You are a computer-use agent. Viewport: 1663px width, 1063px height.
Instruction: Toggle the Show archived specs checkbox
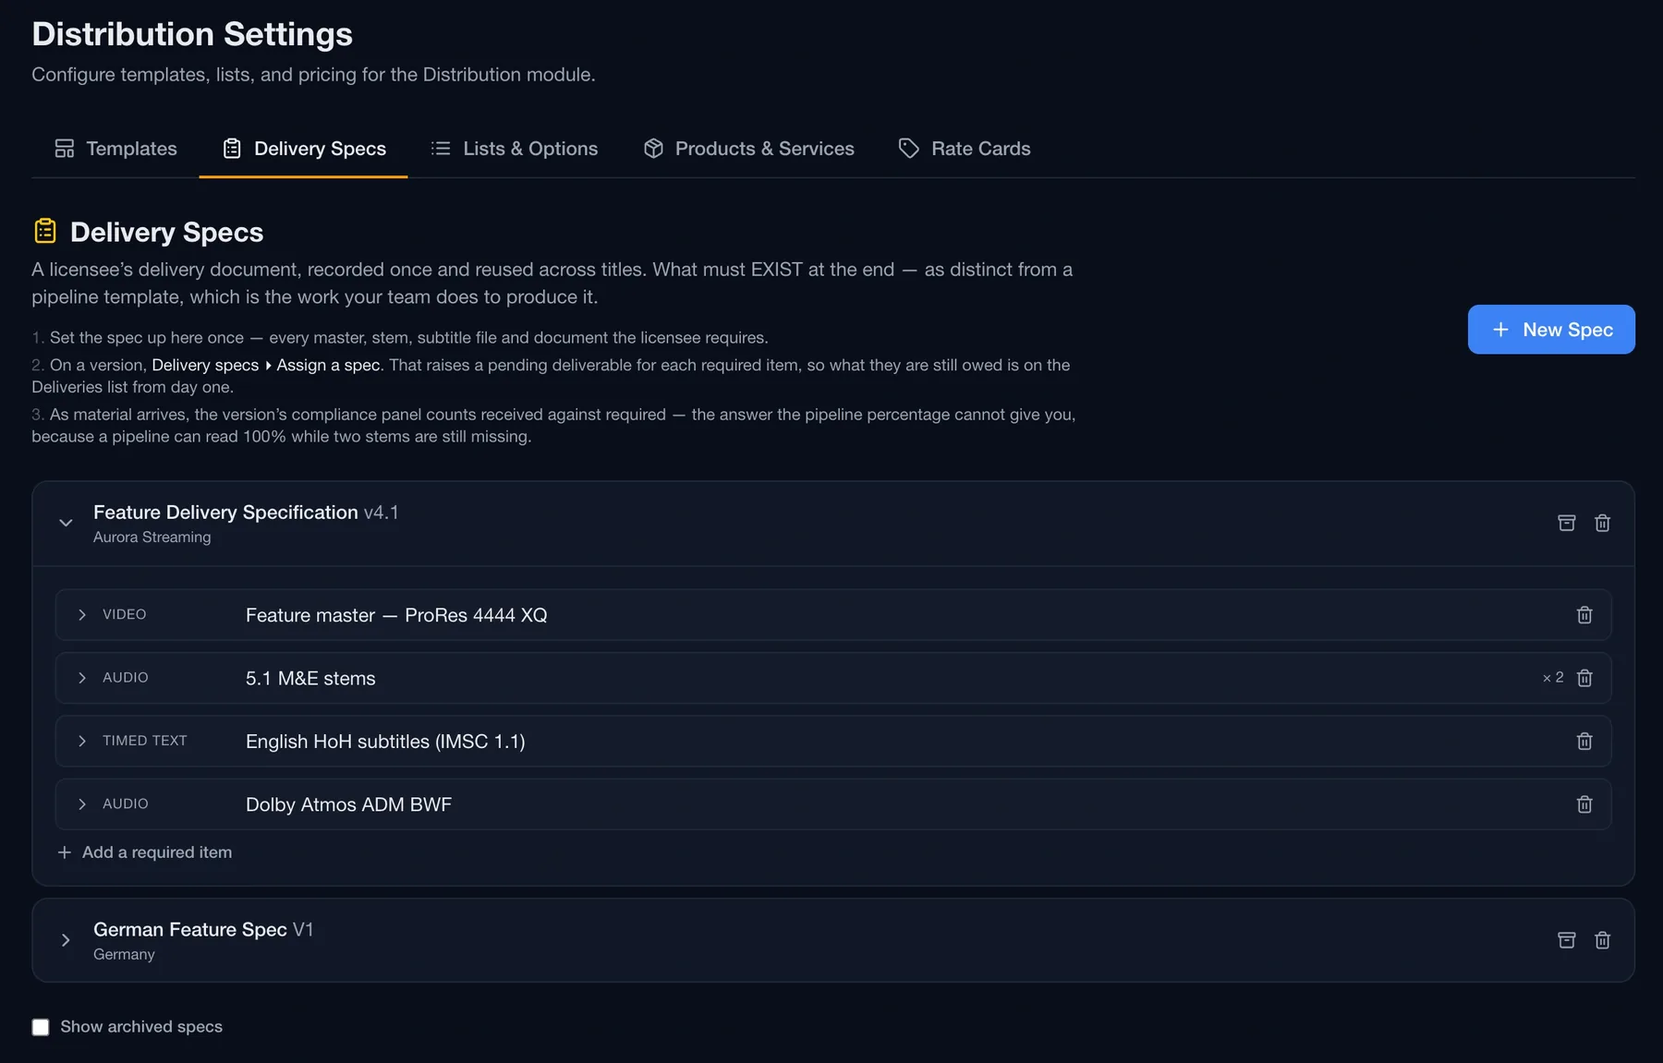click(41, 1027)
